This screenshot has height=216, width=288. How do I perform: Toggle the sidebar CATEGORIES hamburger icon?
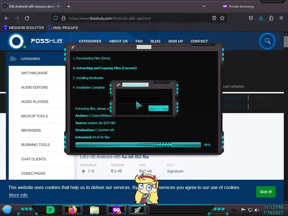(x=13, y=59)
